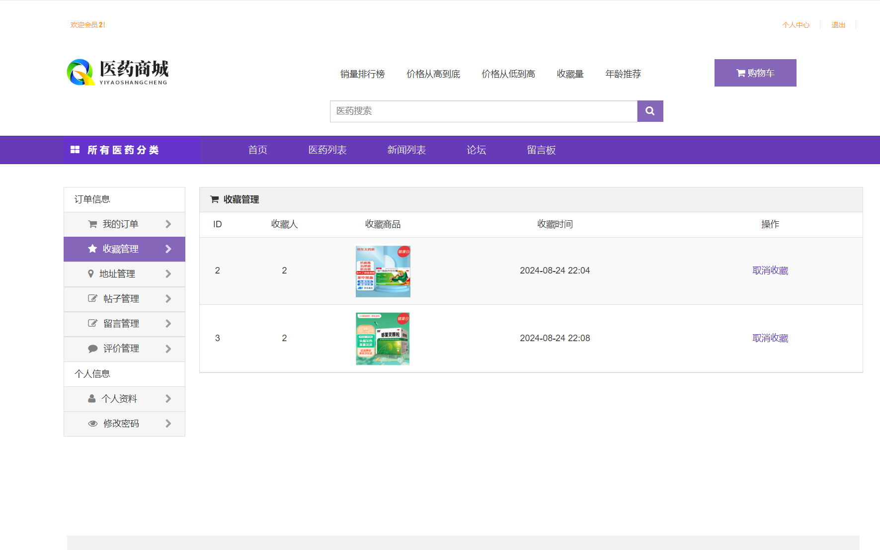This screenshot has width=880, height=550.
Task: Open the 论坛 navigation item
Action: point(476,150)
